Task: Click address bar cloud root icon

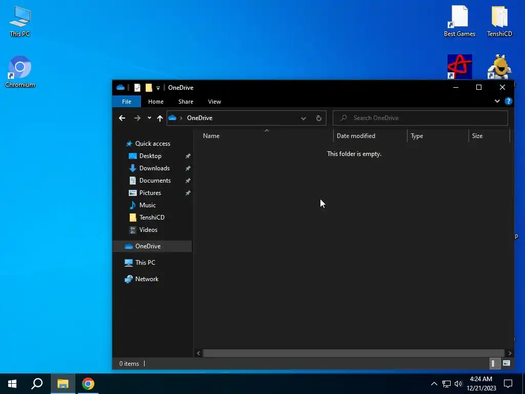Action: click(x=172, y=117)
